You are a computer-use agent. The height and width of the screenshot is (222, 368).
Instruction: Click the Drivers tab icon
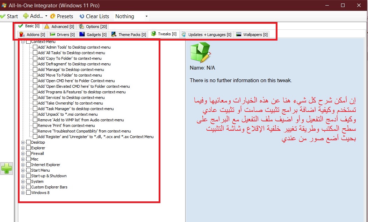tap(52, 35)
